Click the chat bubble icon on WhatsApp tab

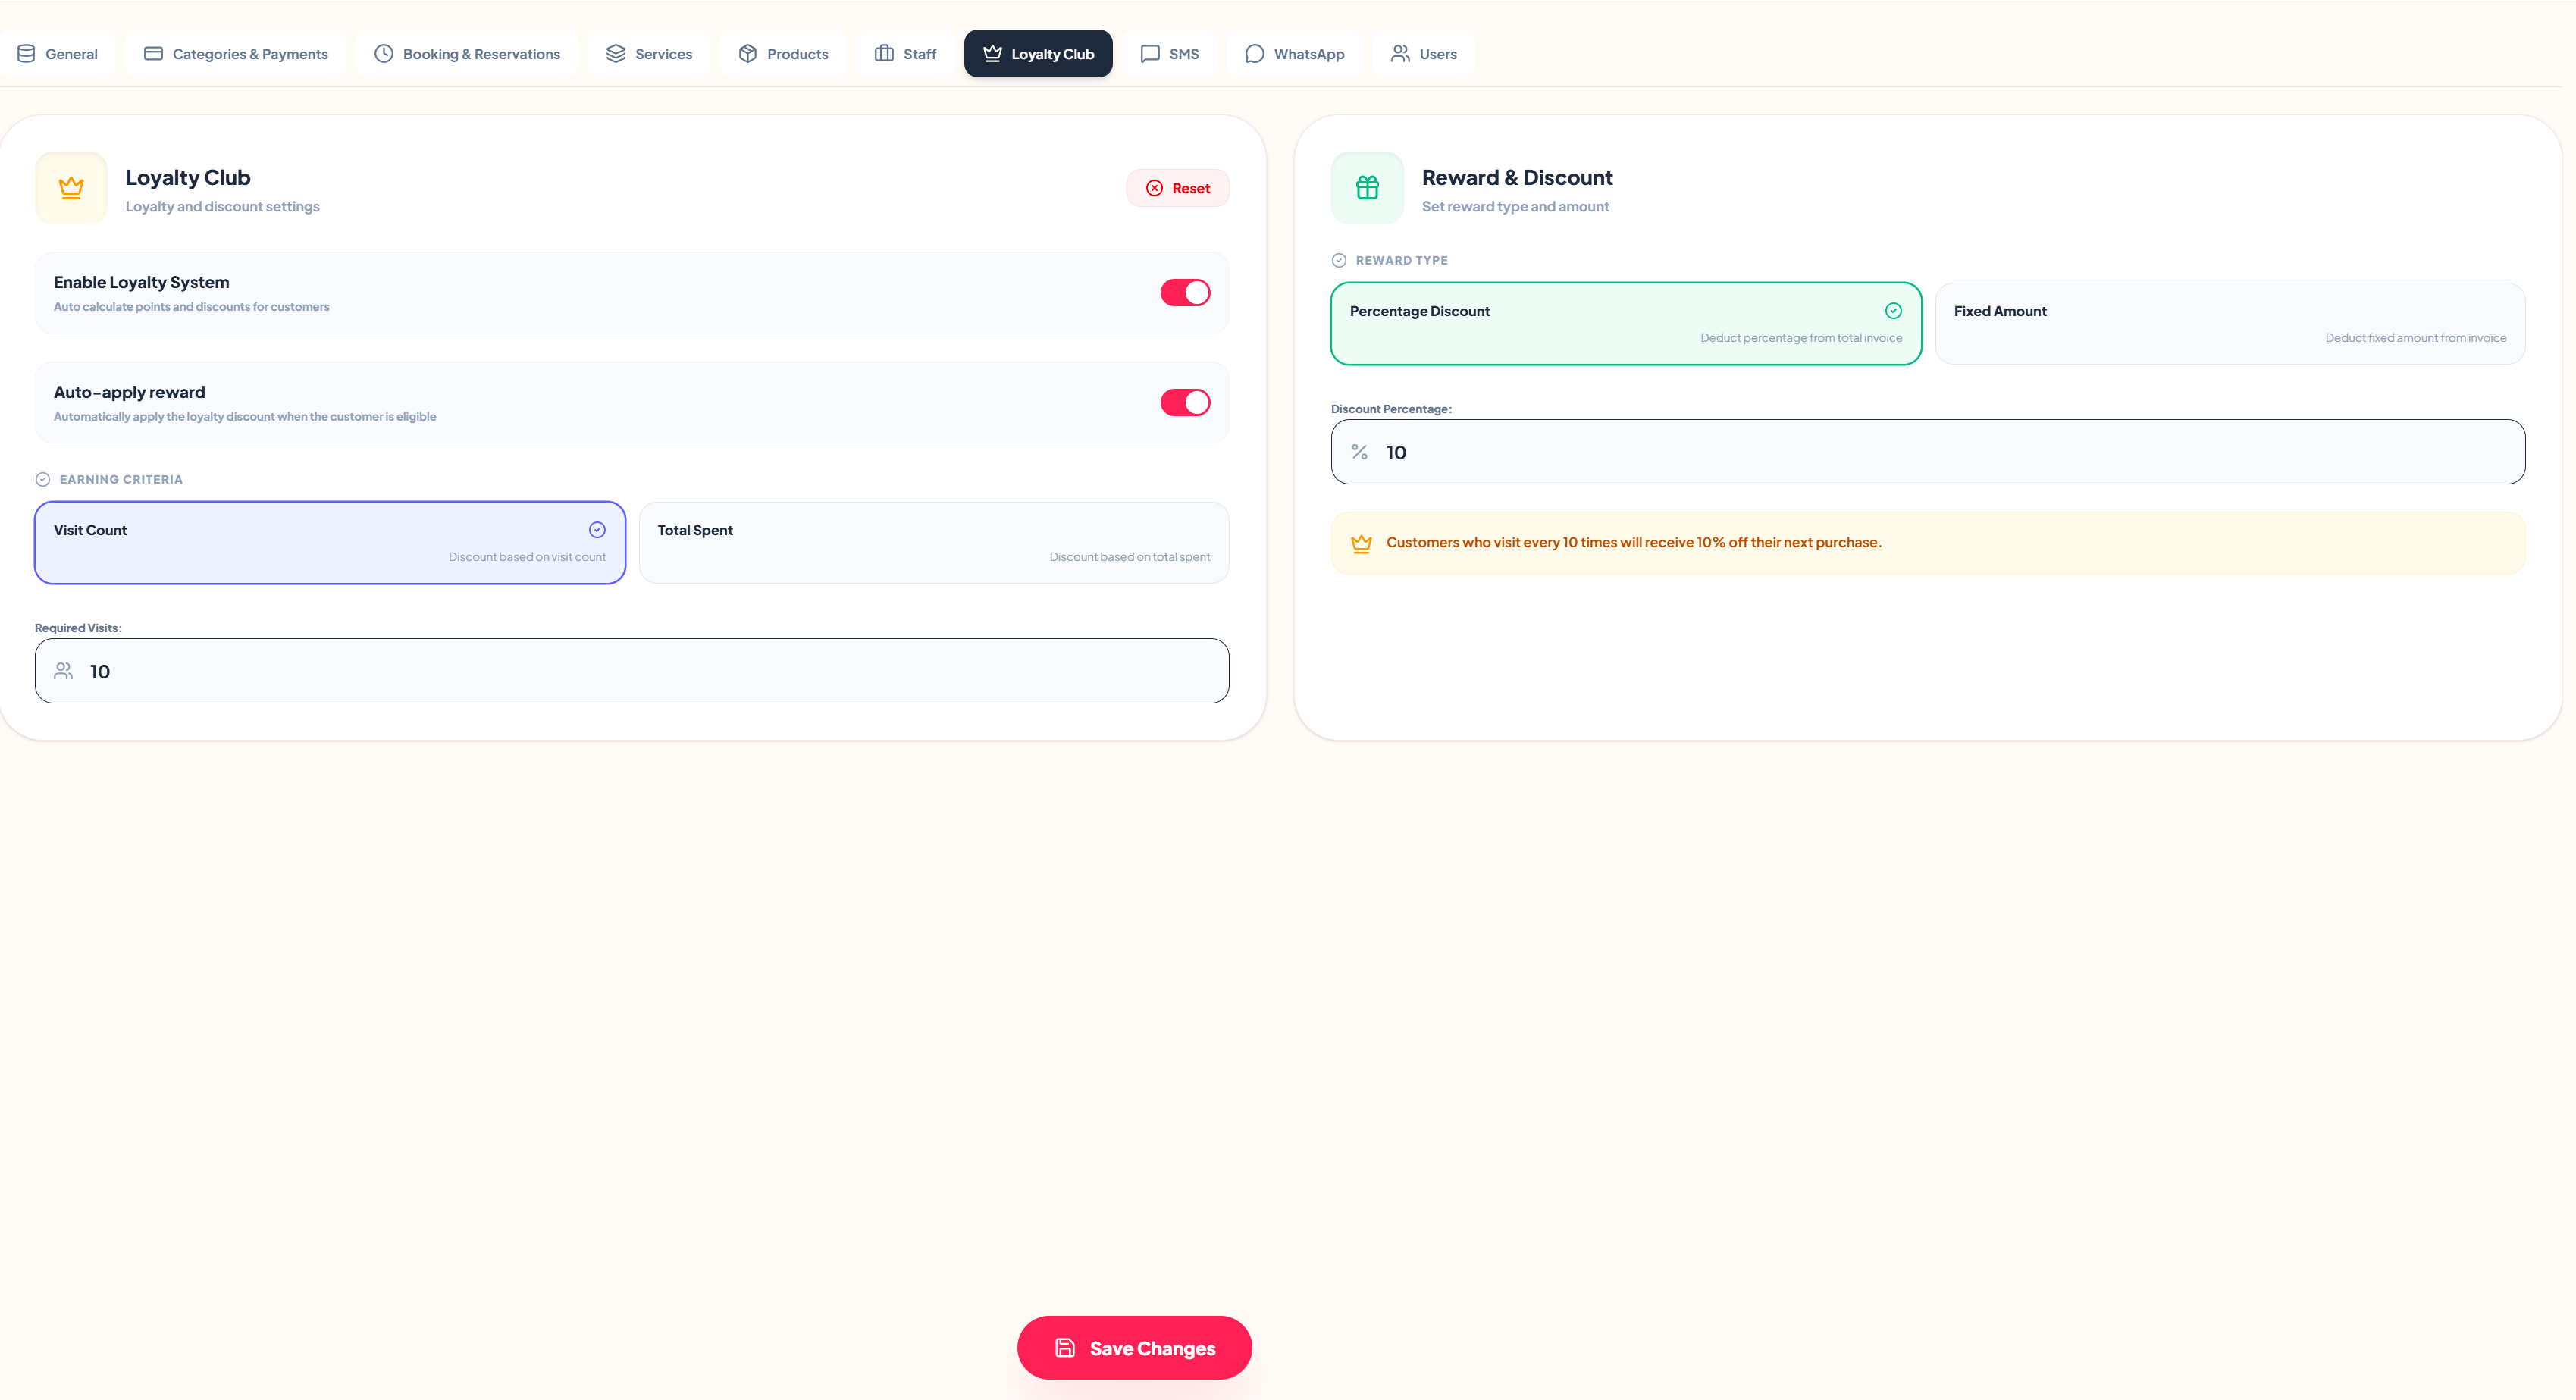click(x=1254, y=54)
